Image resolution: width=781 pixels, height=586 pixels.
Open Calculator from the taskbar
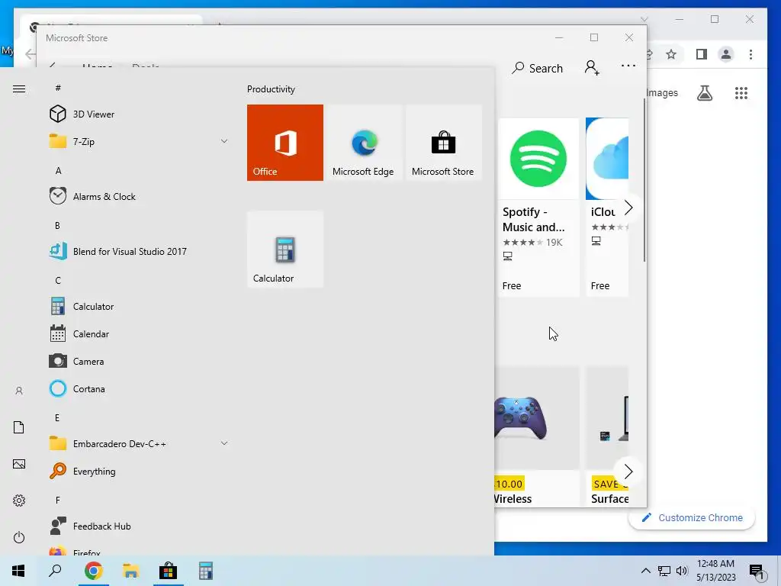click(x=205, y=571)
